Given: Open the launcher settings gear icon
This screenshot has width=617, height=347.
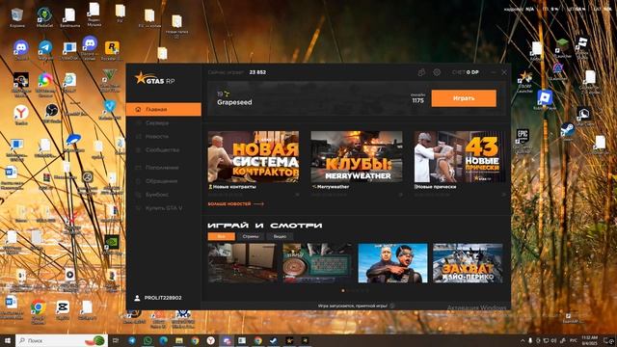Looking at the screenshot, I should 437,72.
